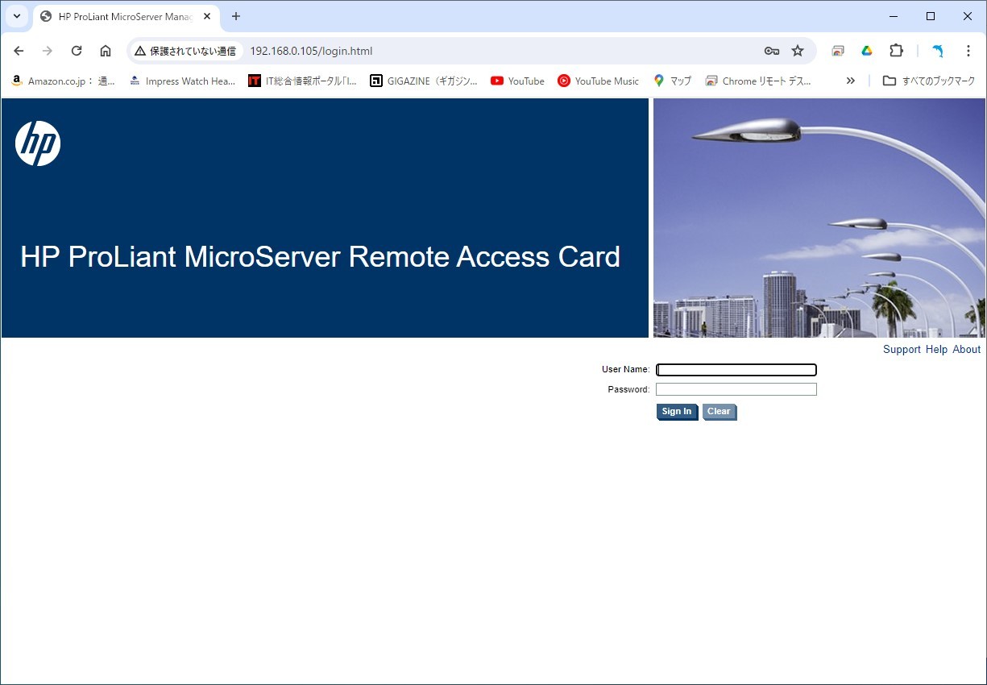Image resolution: width=987 pixels, height=685 pixels.
Task: Show more bookmarks with the chevron
Action: click(x=850, y=81)
